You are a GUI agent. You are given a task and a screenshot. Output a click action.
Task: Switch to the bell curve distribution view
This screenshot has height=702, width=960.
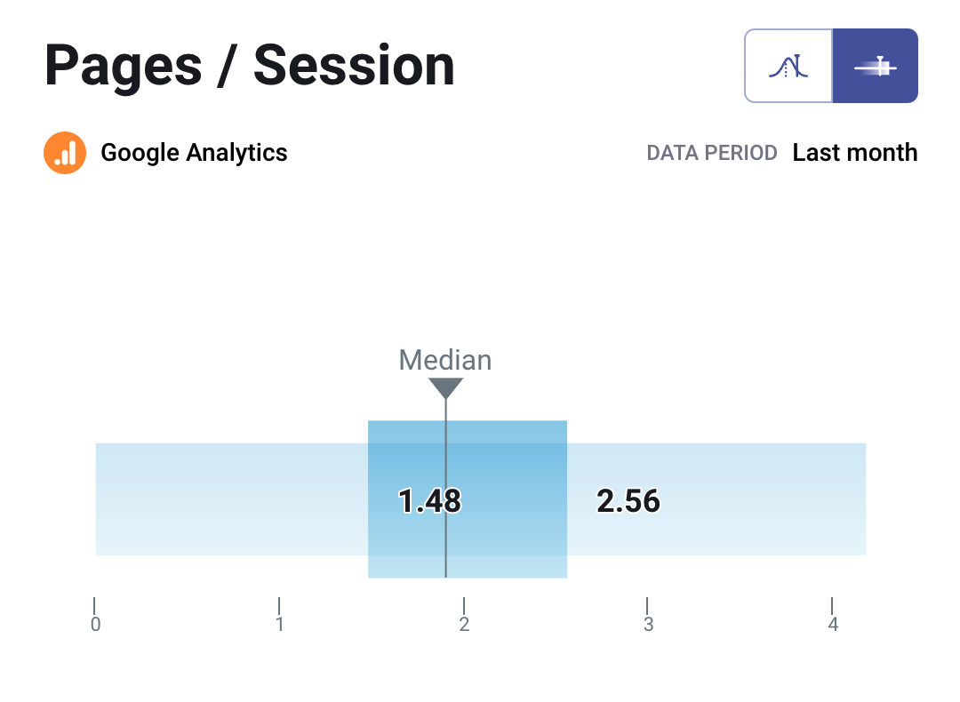click(788, 66)
